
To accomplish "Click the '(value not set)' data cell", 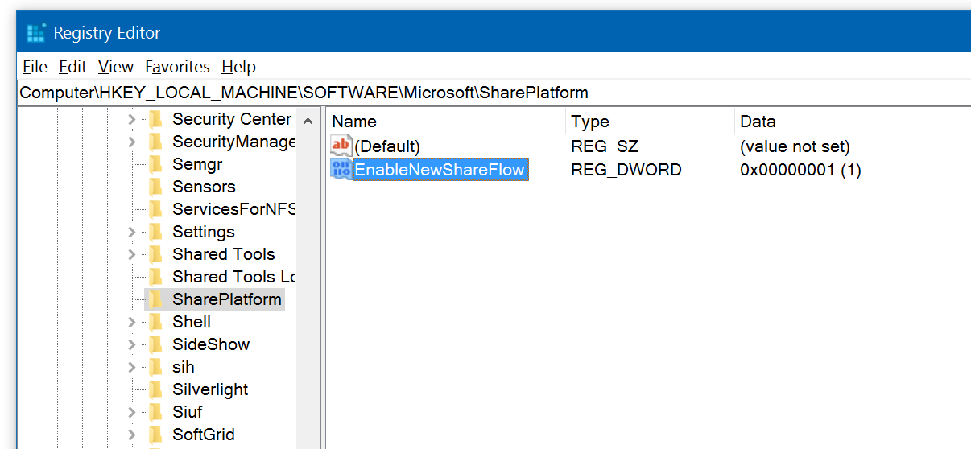I will pos(795,146).
